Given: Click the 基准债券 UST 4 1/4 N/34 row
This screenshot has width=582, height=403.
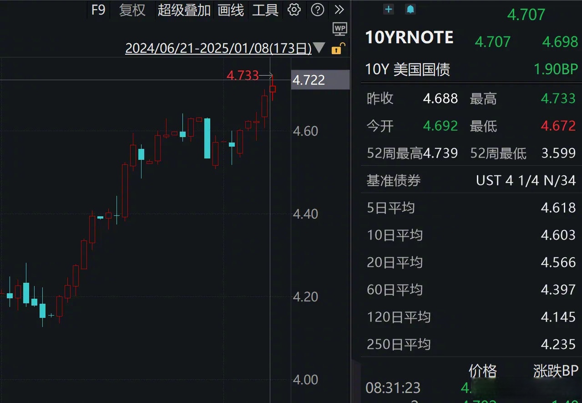Looking at the screenshot, I should click(x=471, y=180).
